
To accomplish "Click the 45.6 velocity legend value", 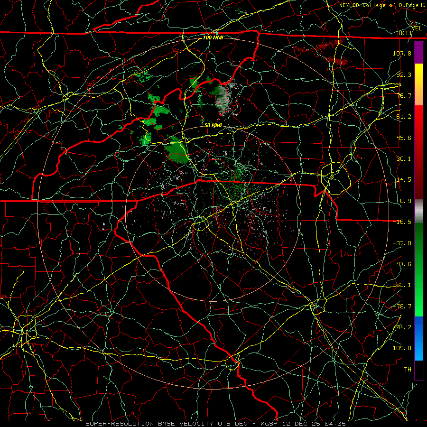I will point(404,138).
